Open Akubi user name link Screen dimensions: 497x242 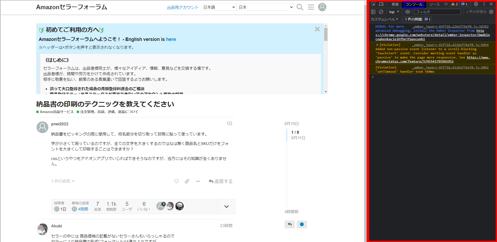(x=57, y=226)
